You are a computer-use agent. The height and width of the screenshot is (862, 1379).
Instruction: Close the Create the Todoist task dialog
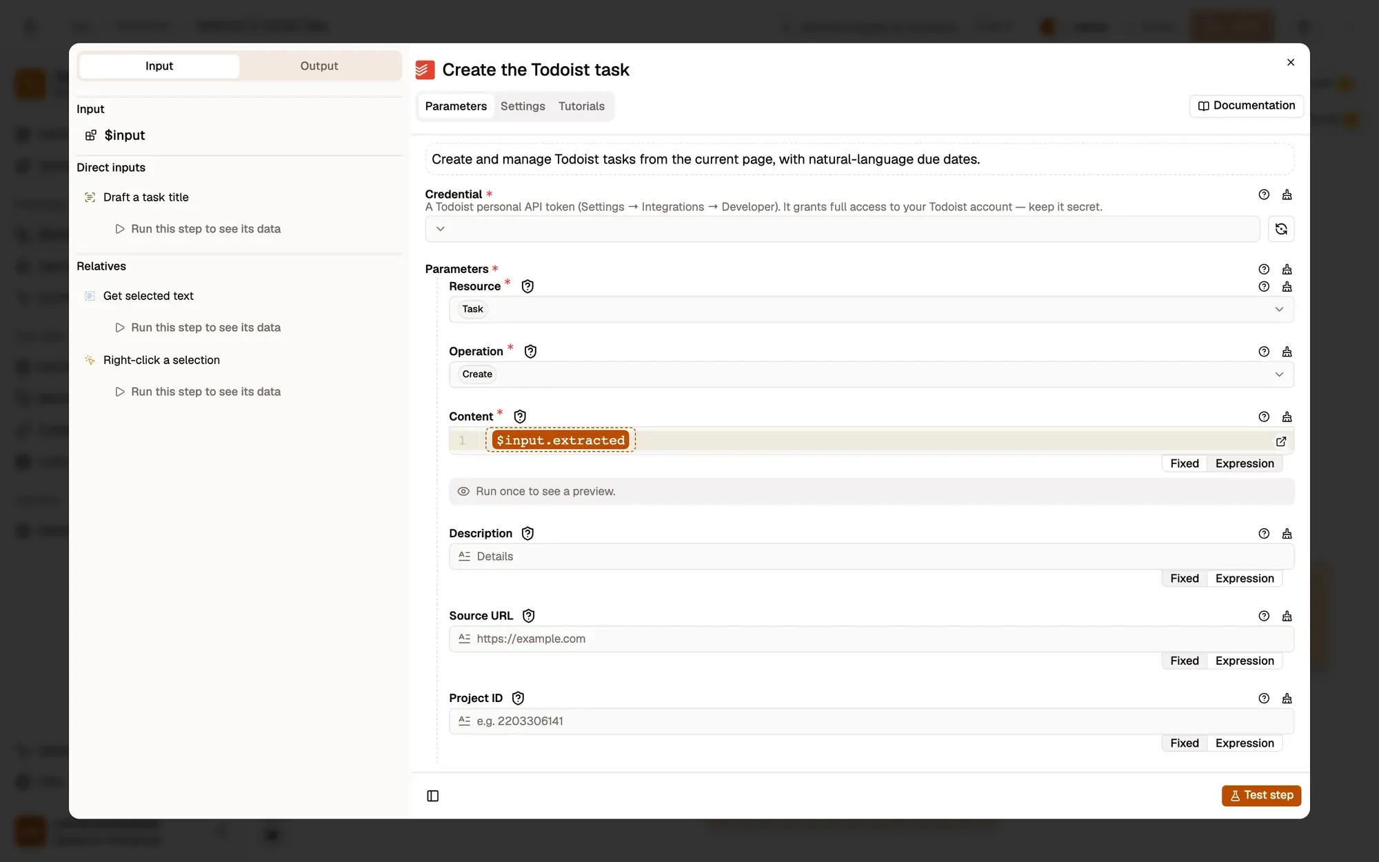[x=1291, y=62]
